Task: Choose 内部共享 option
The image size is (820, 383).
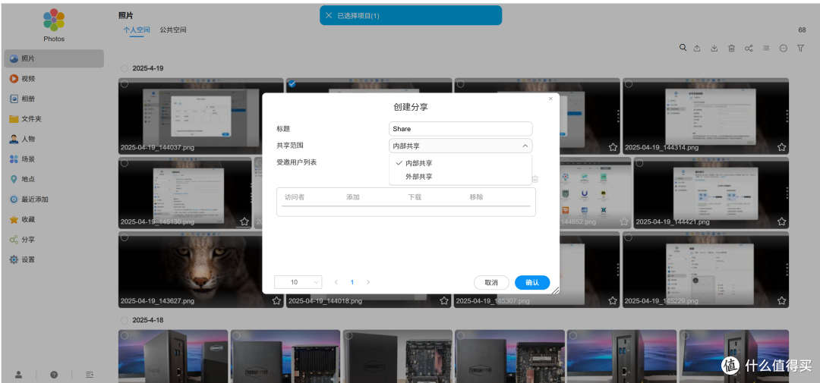Action: tap(460, 163)
